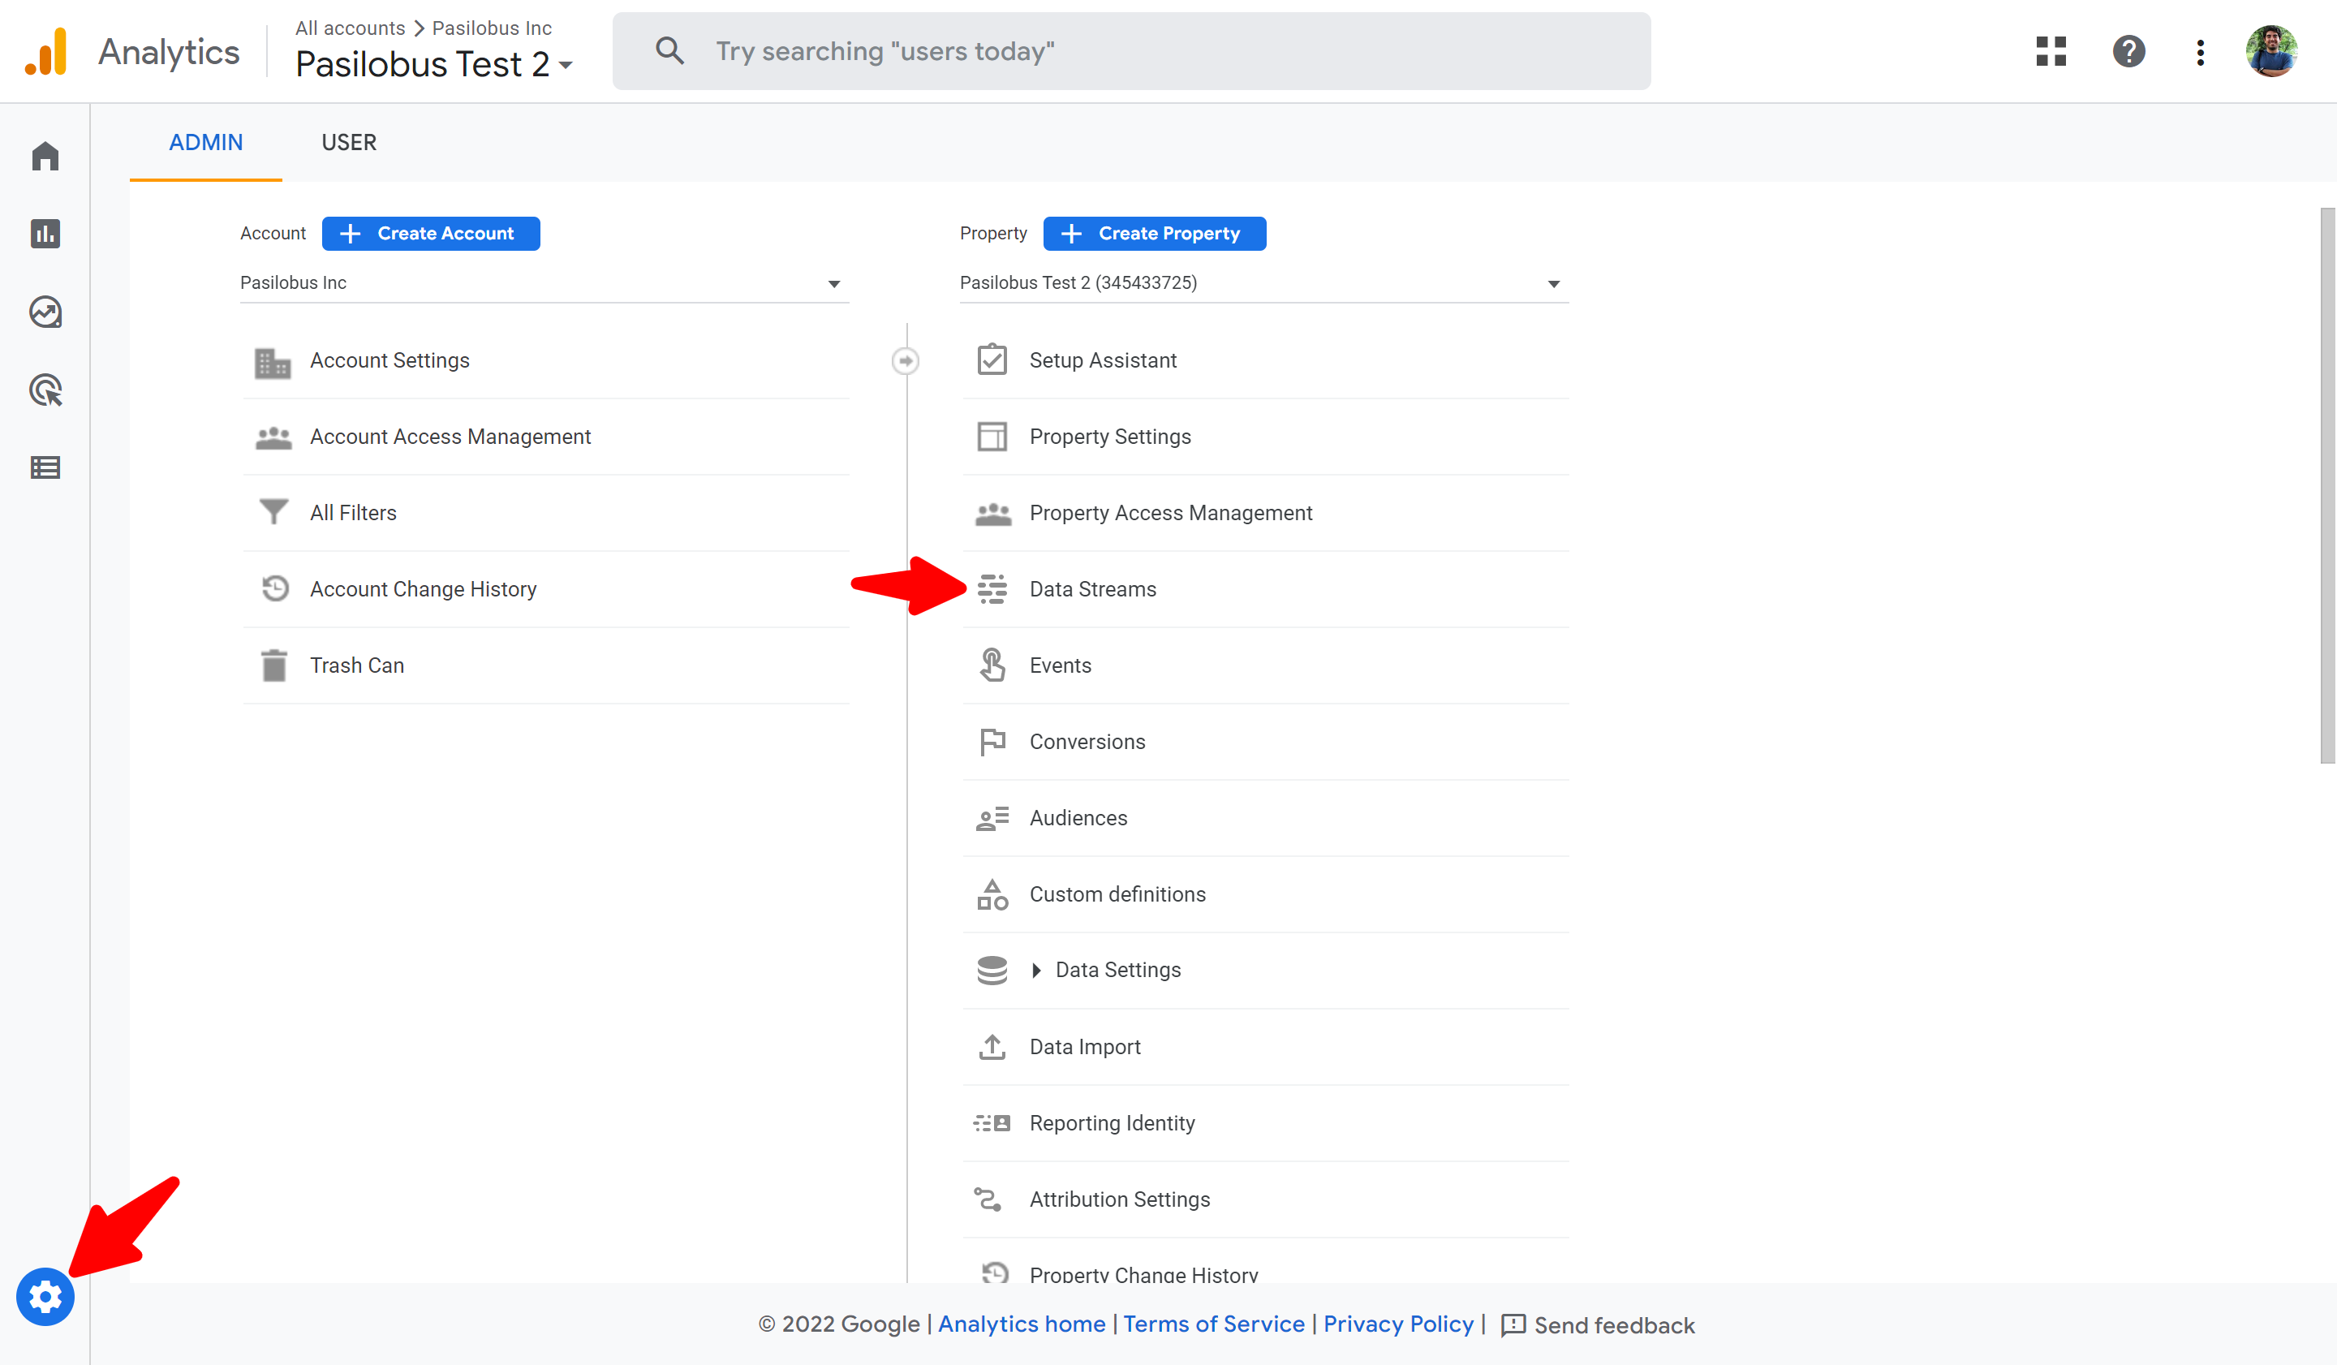Open the Google apps grid icon
Screen dimensions: 2337x1365
click(x=2051, y=51)
